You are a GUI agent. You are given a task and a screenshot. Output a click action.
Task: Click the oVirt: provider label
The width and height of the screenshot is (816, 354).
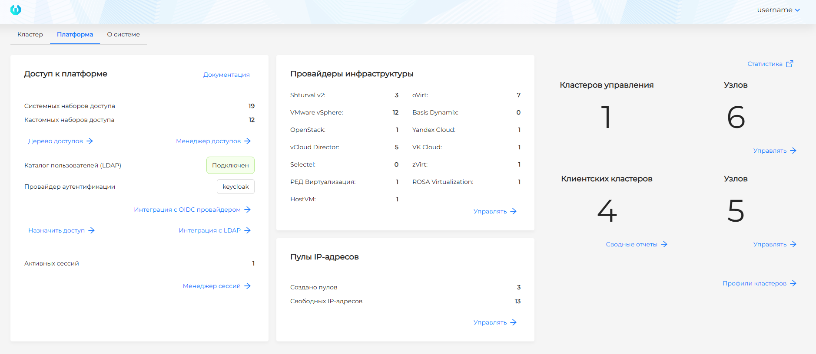point(420,95)
